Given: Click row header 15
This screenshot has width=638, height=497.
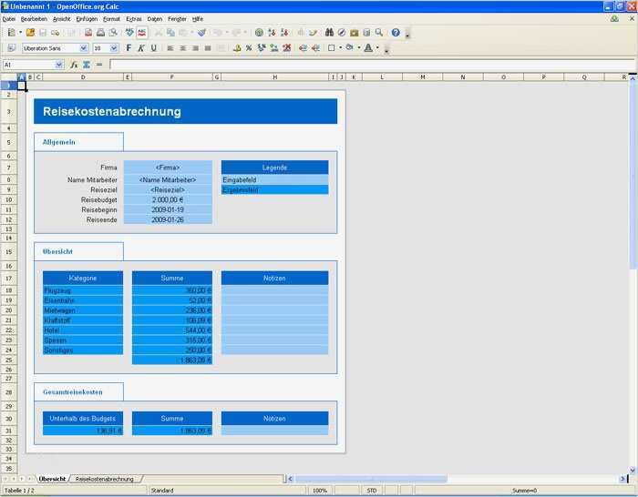Looking at the screenshot, I should [x=8, y=252].
